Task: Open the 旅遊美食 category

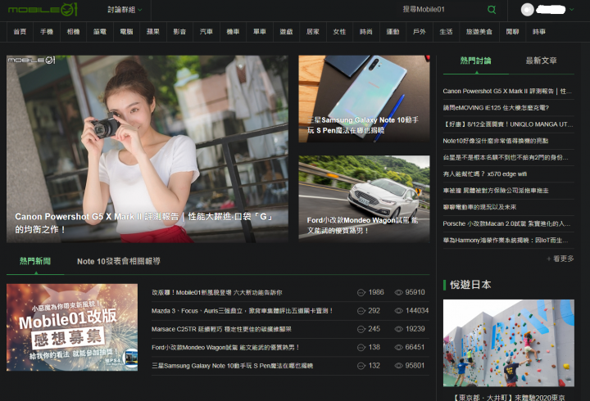Action: click(479, 32)
